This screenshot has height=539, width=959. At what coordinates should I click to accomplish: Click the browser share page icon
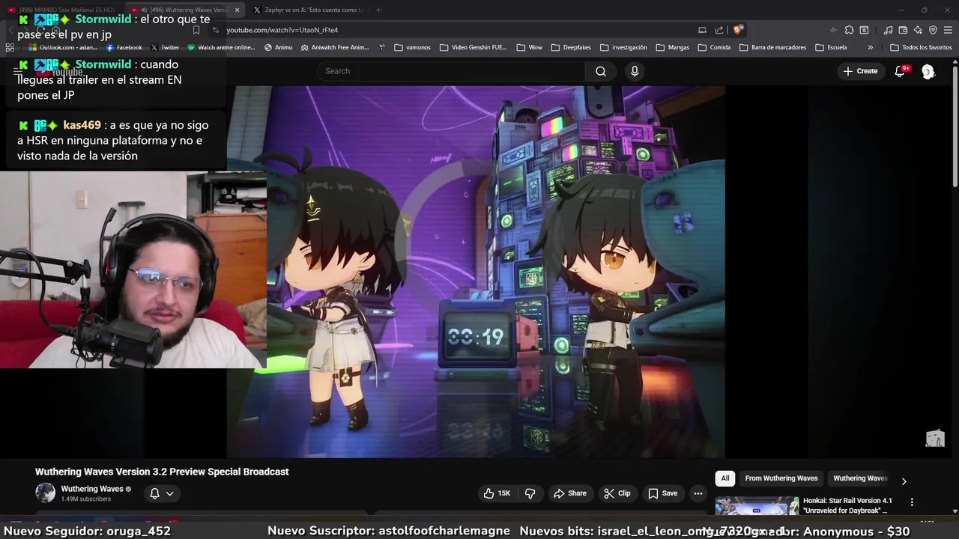pyautogui.click(x=719, y=30)
